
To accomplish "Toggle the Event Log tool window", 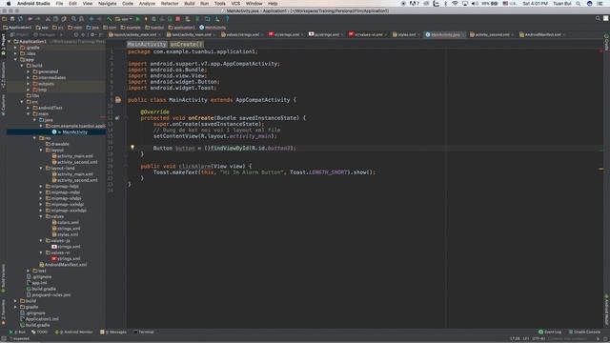I will [x=550, y=333].
